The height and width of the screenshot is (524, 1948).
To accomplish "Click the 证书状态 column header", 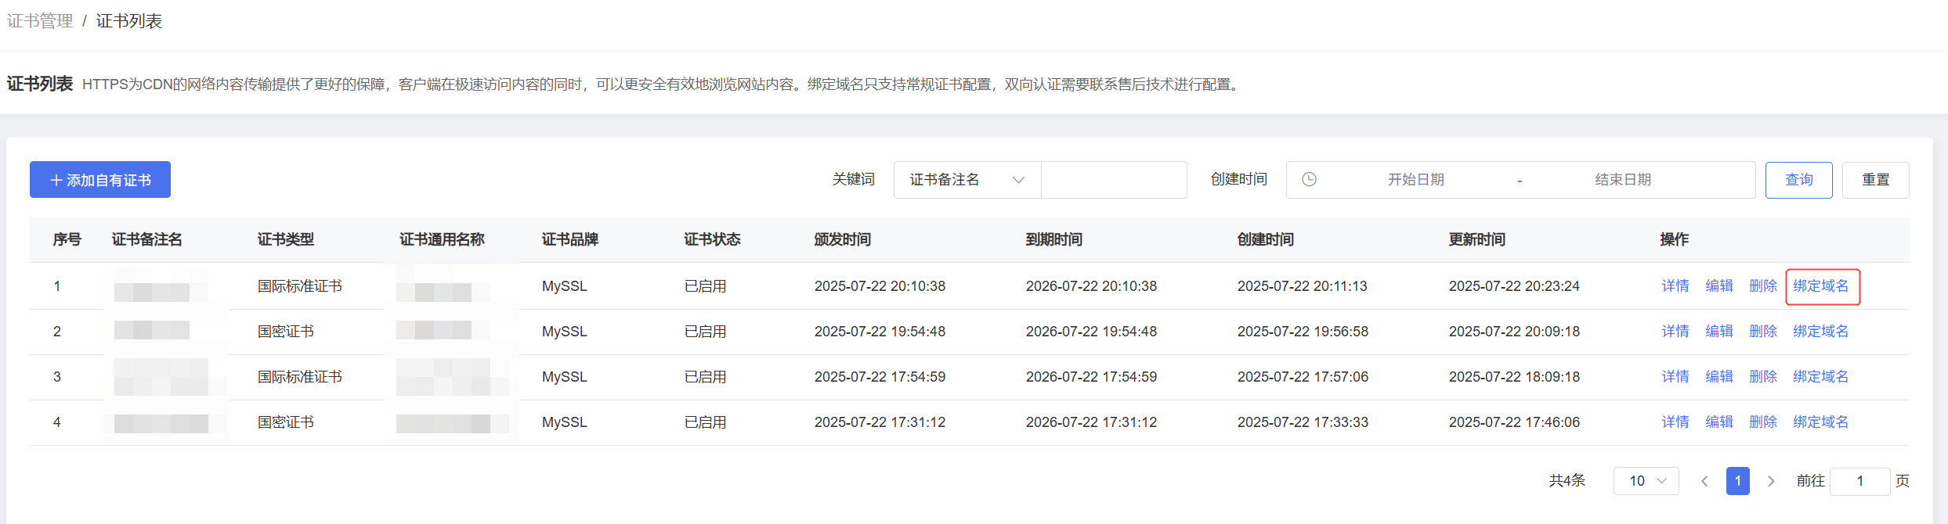I will coord(713,239).
